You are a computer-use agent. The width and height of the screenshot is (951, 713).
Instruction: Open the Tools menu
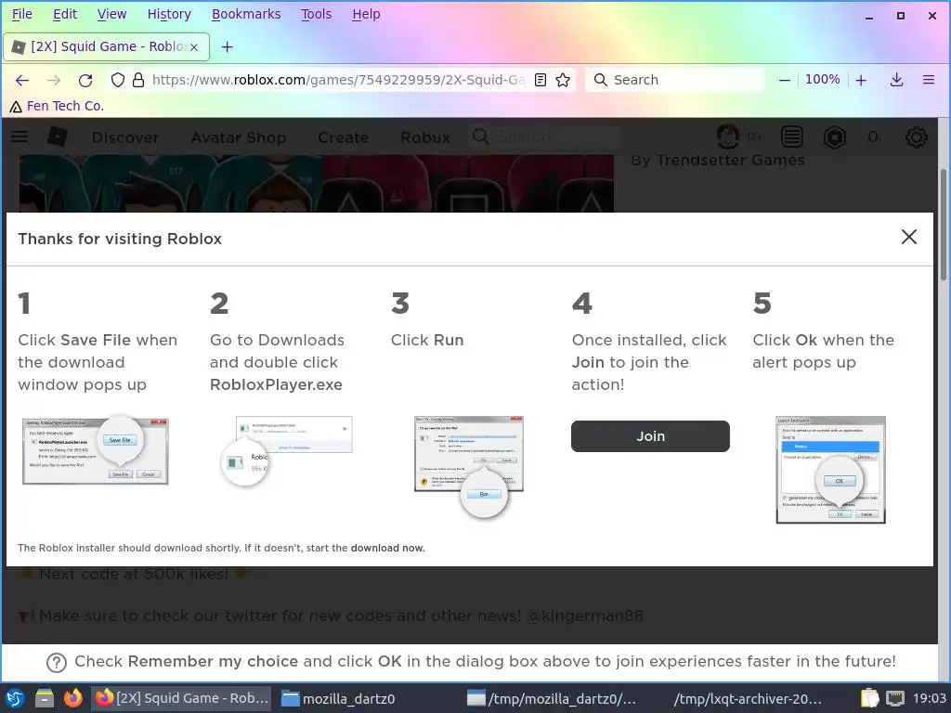pyautogui.click(x=317, y=14)
